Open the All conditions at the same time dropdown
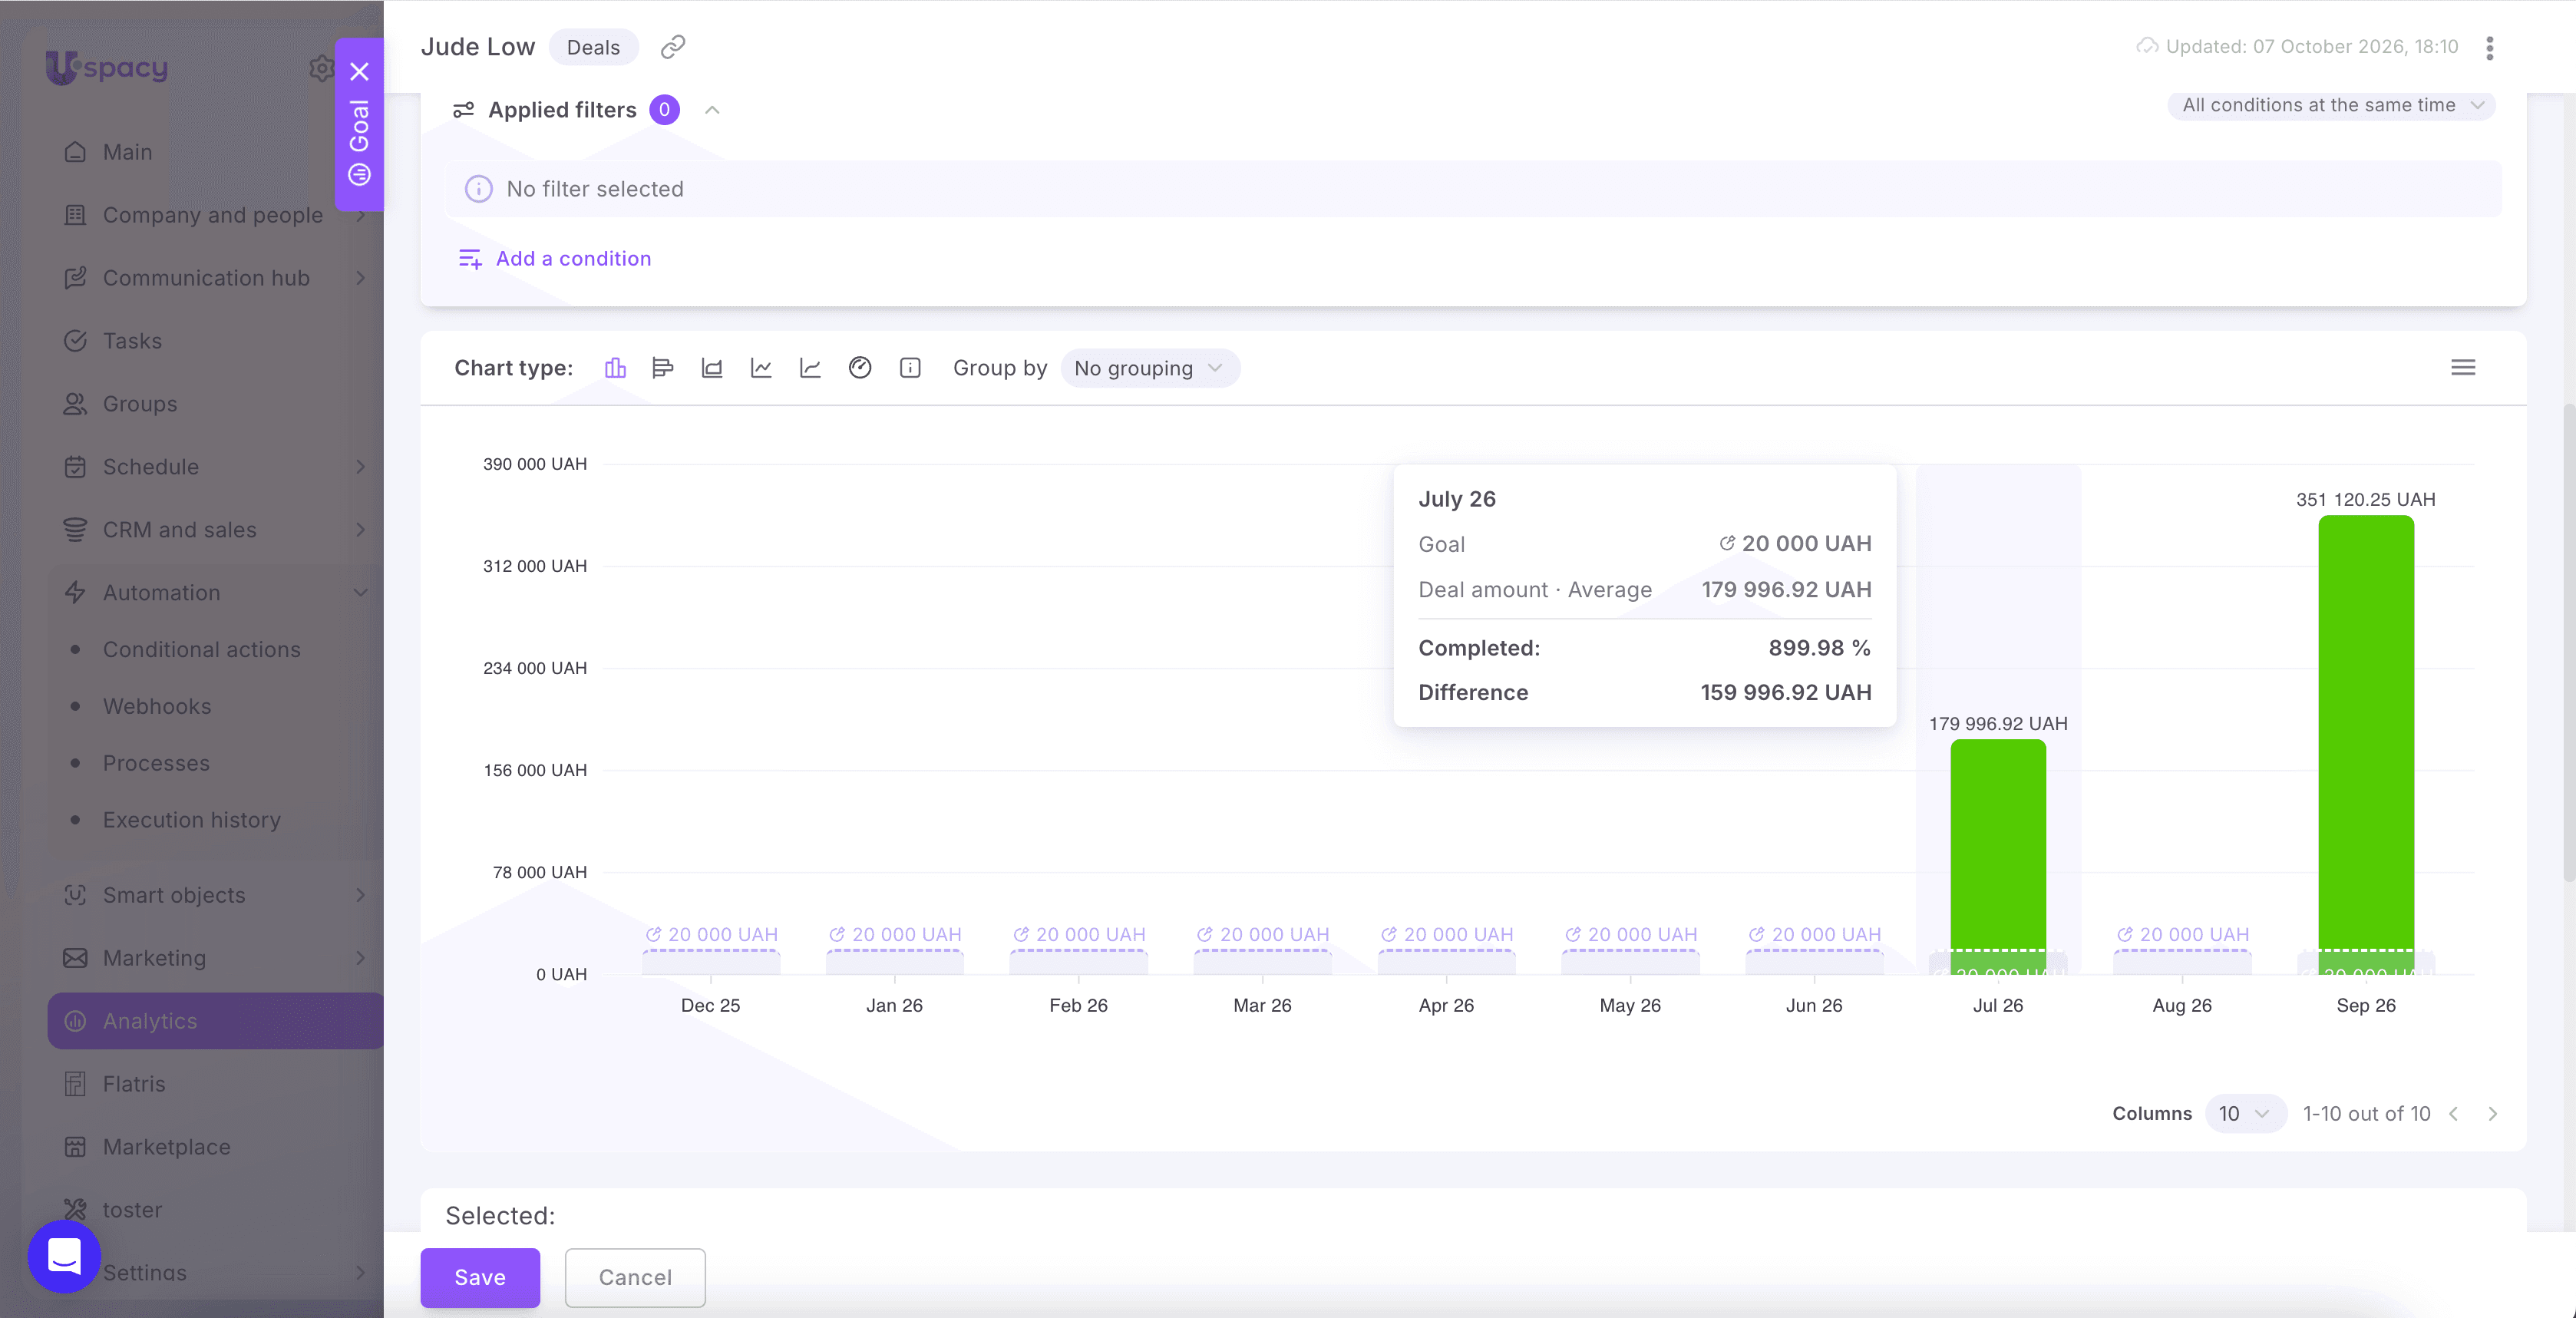This screenshot has height=1318, width=2576. click(2331, 105)
